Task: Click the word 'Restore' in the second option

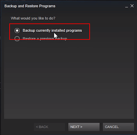Action: pos(29,38)
